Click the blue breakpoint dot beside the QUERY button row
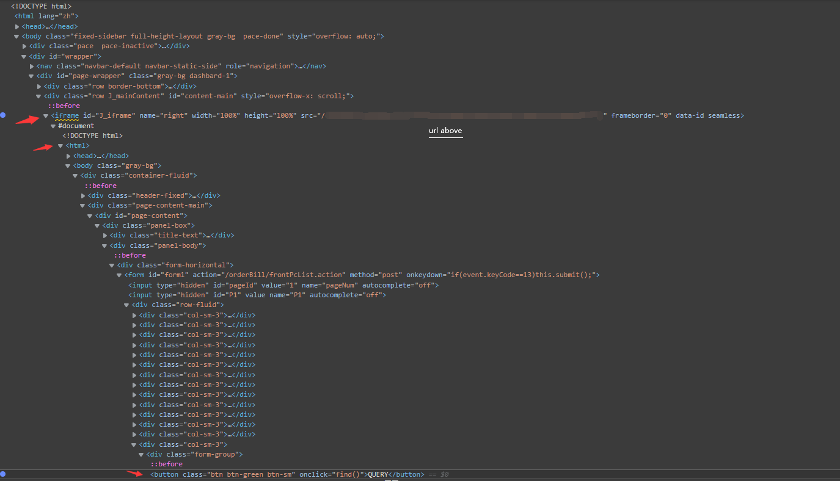The image size is (840, 481). point(3,474)
